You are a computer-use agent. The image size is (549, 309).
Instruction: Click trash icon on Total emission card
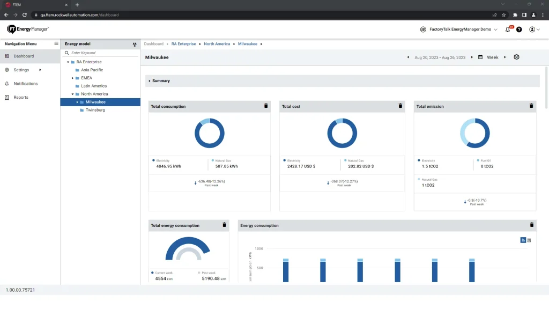click(x=531, y=106)
